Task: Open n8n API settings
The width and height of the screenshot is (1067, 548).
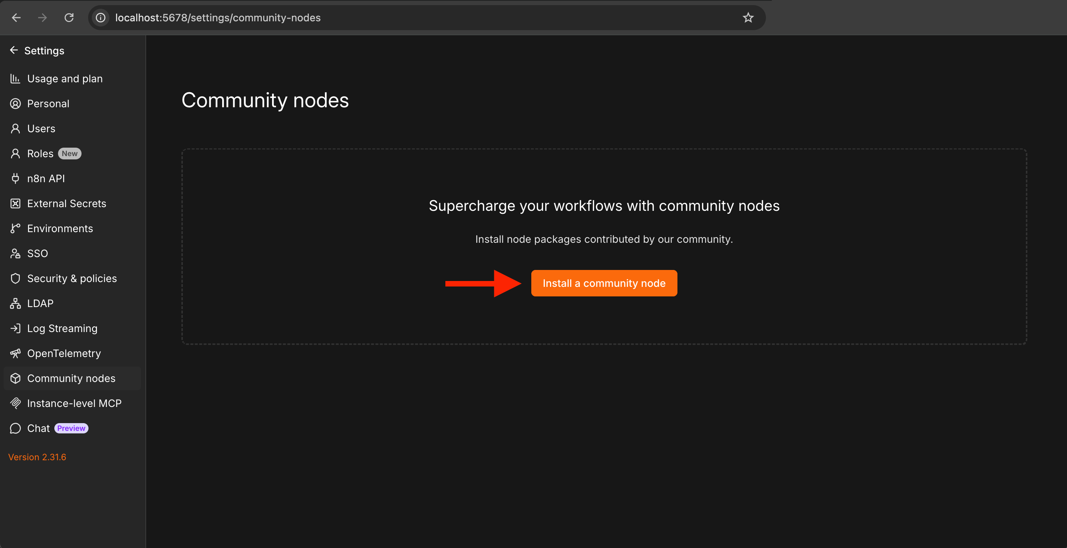Action: 72,179
